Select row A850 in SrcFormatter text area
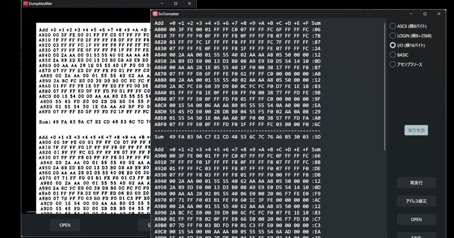 (x=238, y=61)
